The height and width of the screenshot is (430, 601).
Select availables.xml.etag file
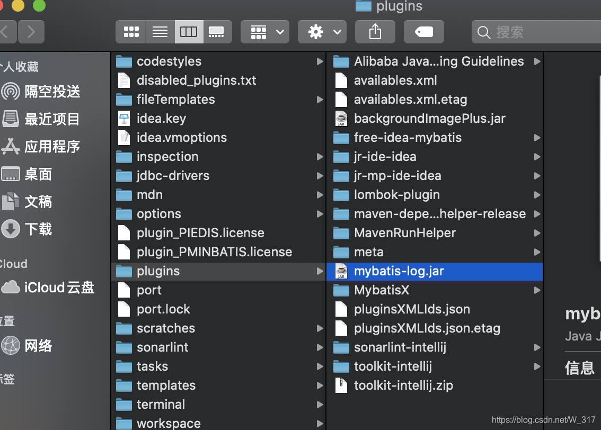tap(435, 100)
